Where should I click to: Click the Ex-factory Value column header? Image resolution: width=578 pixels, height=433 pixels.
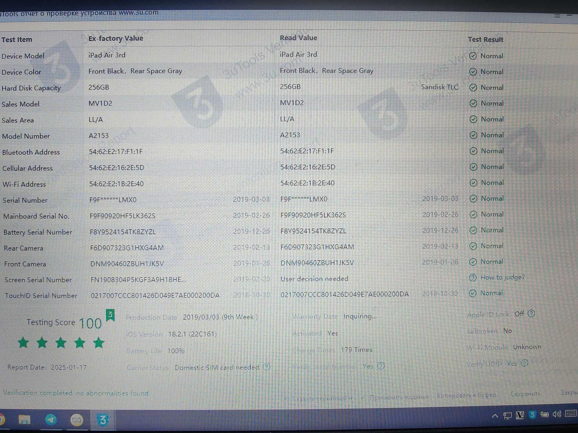tap(116, 38)
